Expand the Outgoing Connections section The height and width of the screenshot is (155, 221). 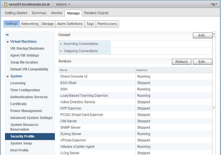[x=61, y=51]
